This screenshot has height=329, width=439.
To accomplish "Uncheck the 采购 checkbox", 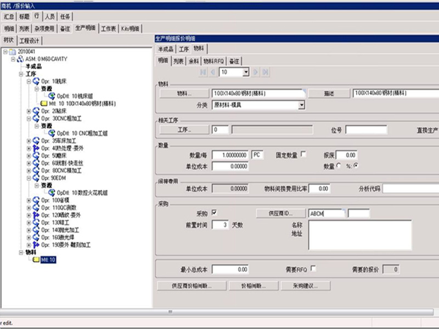I will click(x=215, y=213).
